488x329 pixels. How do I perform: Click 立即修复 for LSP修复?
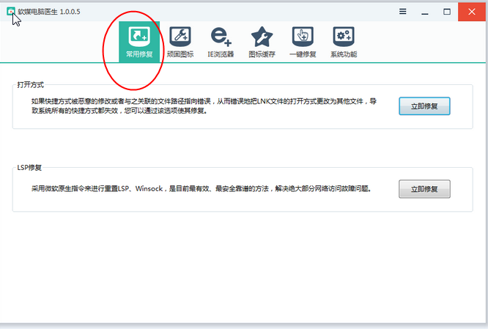tap(424, 189)
